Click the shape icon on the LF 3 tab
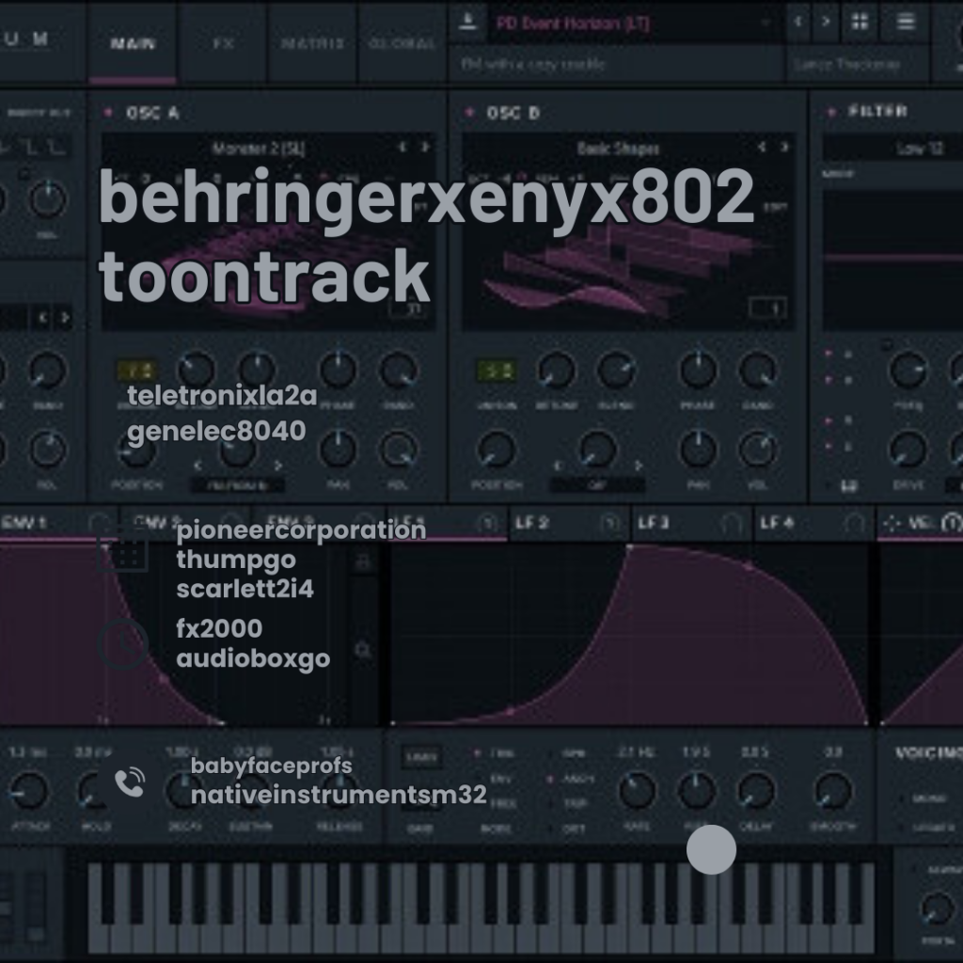The image size is (963, 963). (x=732, y=523)
